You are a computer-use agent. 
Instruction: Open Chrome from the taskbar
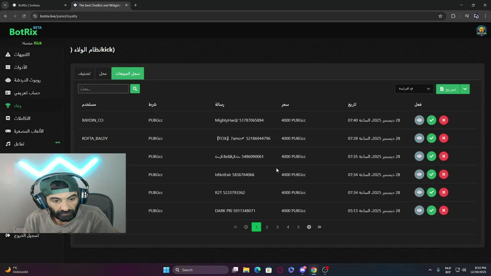(x=314, y=270)
